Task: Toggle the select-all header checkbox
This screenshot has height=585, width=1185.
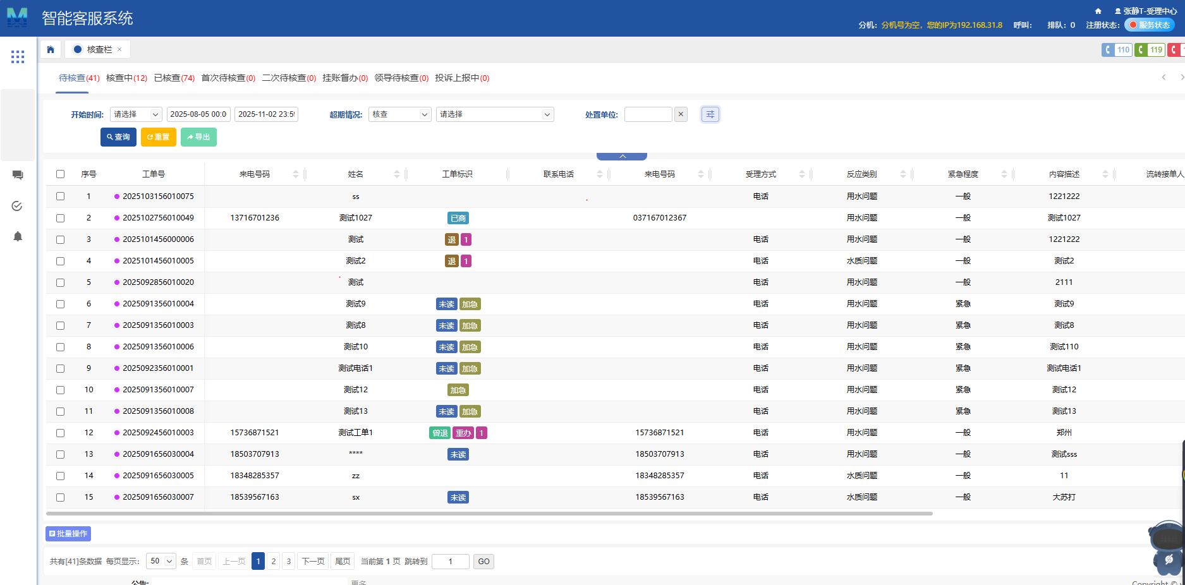Action: point(61,174)
